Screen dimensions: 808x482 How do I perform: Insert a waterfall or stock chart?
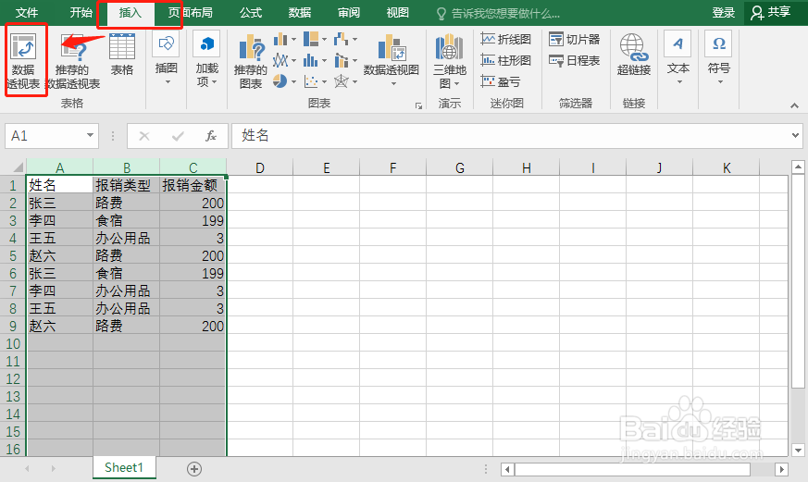(x=342, y=39)
